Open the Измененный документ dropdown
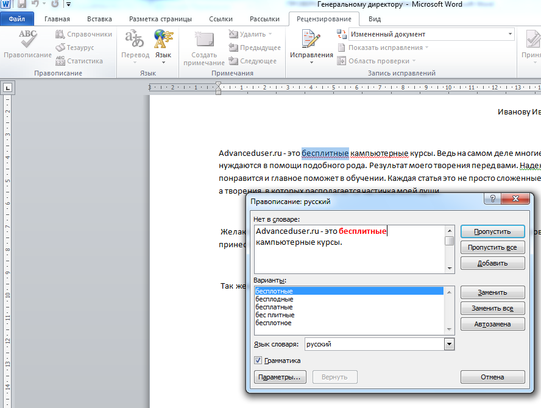 click(509, 34)
